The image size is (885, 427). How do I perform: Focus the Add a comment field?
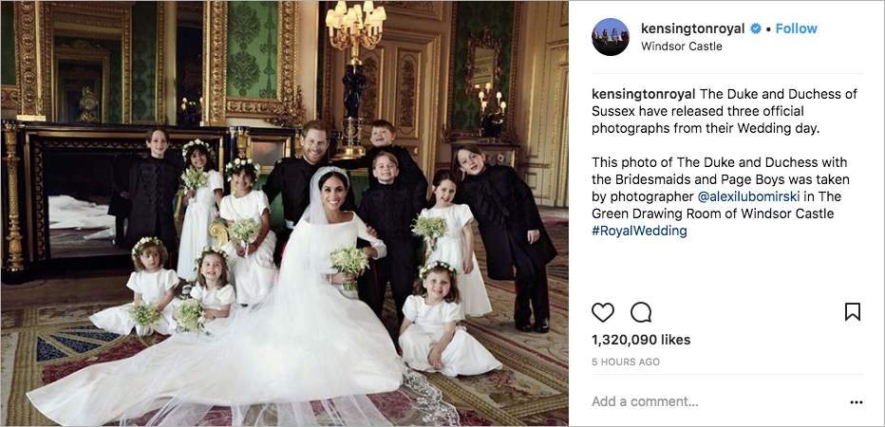tap(717, 401)
